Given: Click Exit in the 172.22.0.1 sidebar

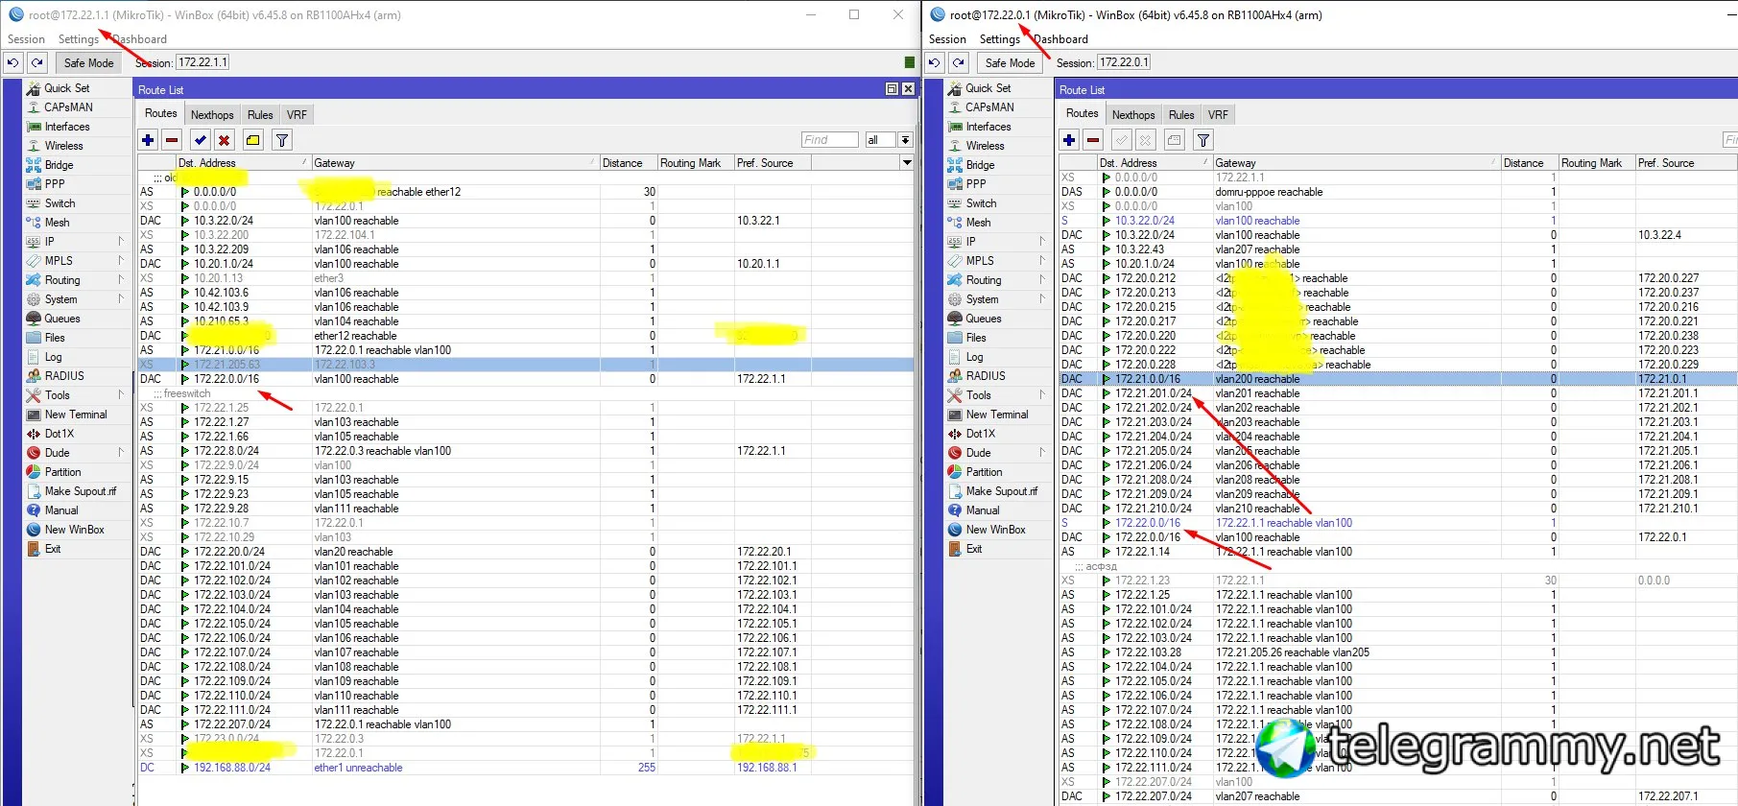Looking at the screenshot, I should point(974,549).
